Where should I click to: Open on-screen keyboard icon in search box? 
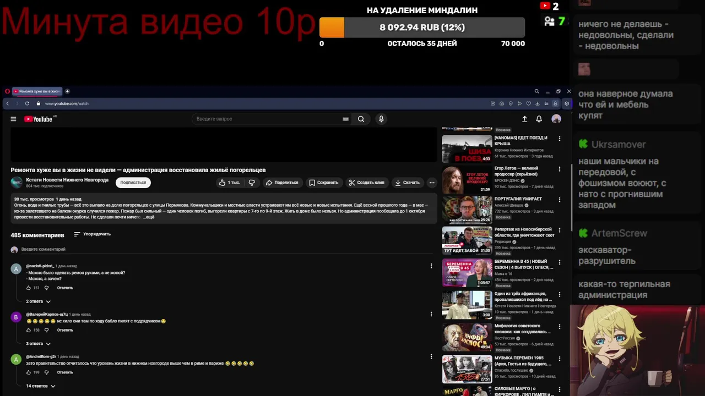click(x=345, y=119)
